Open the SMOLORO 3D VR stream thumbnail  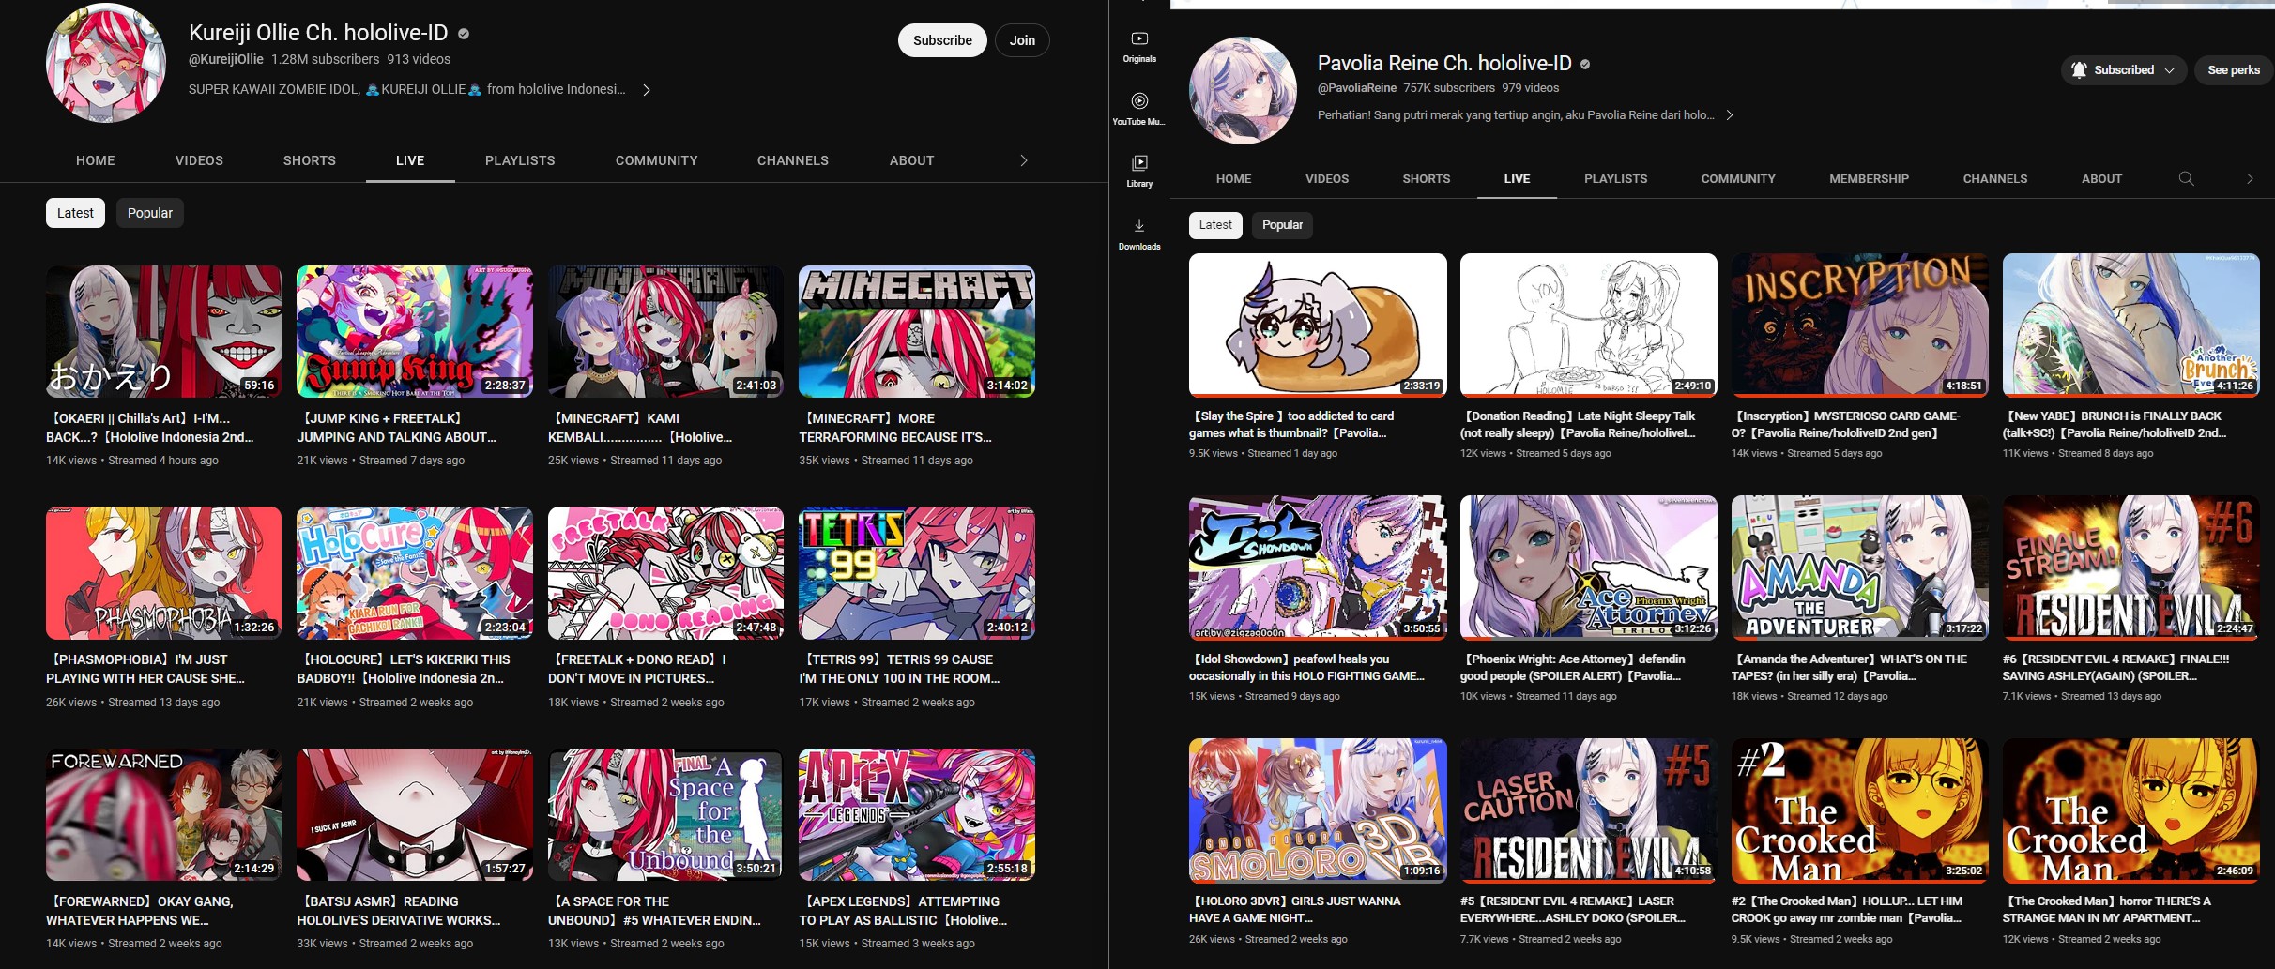(1318, 810)
